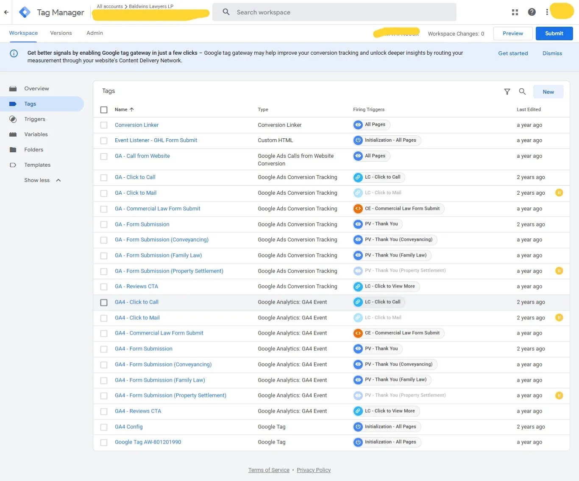Click New to create a tag
The image size is (579, 481).
(548, 92)
